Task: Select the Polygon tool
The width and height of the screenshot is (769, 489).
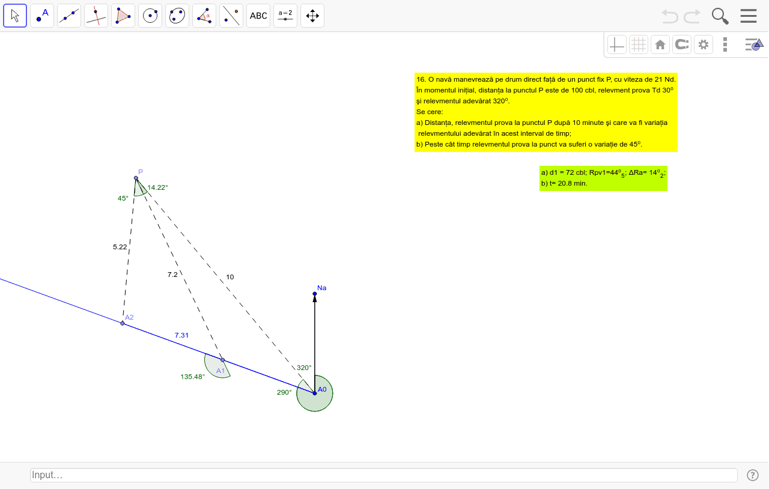Action: tap(123, 16)
